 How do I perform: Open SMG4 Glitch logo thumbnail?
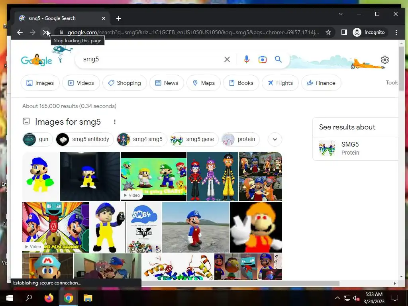[144, 227]
